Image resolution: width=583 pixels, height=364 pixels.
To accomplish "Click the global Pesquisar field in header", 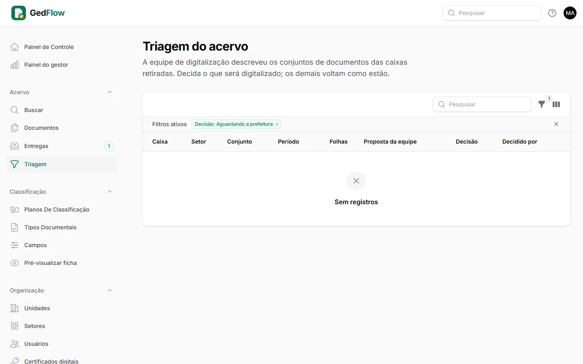I will 492,13.
